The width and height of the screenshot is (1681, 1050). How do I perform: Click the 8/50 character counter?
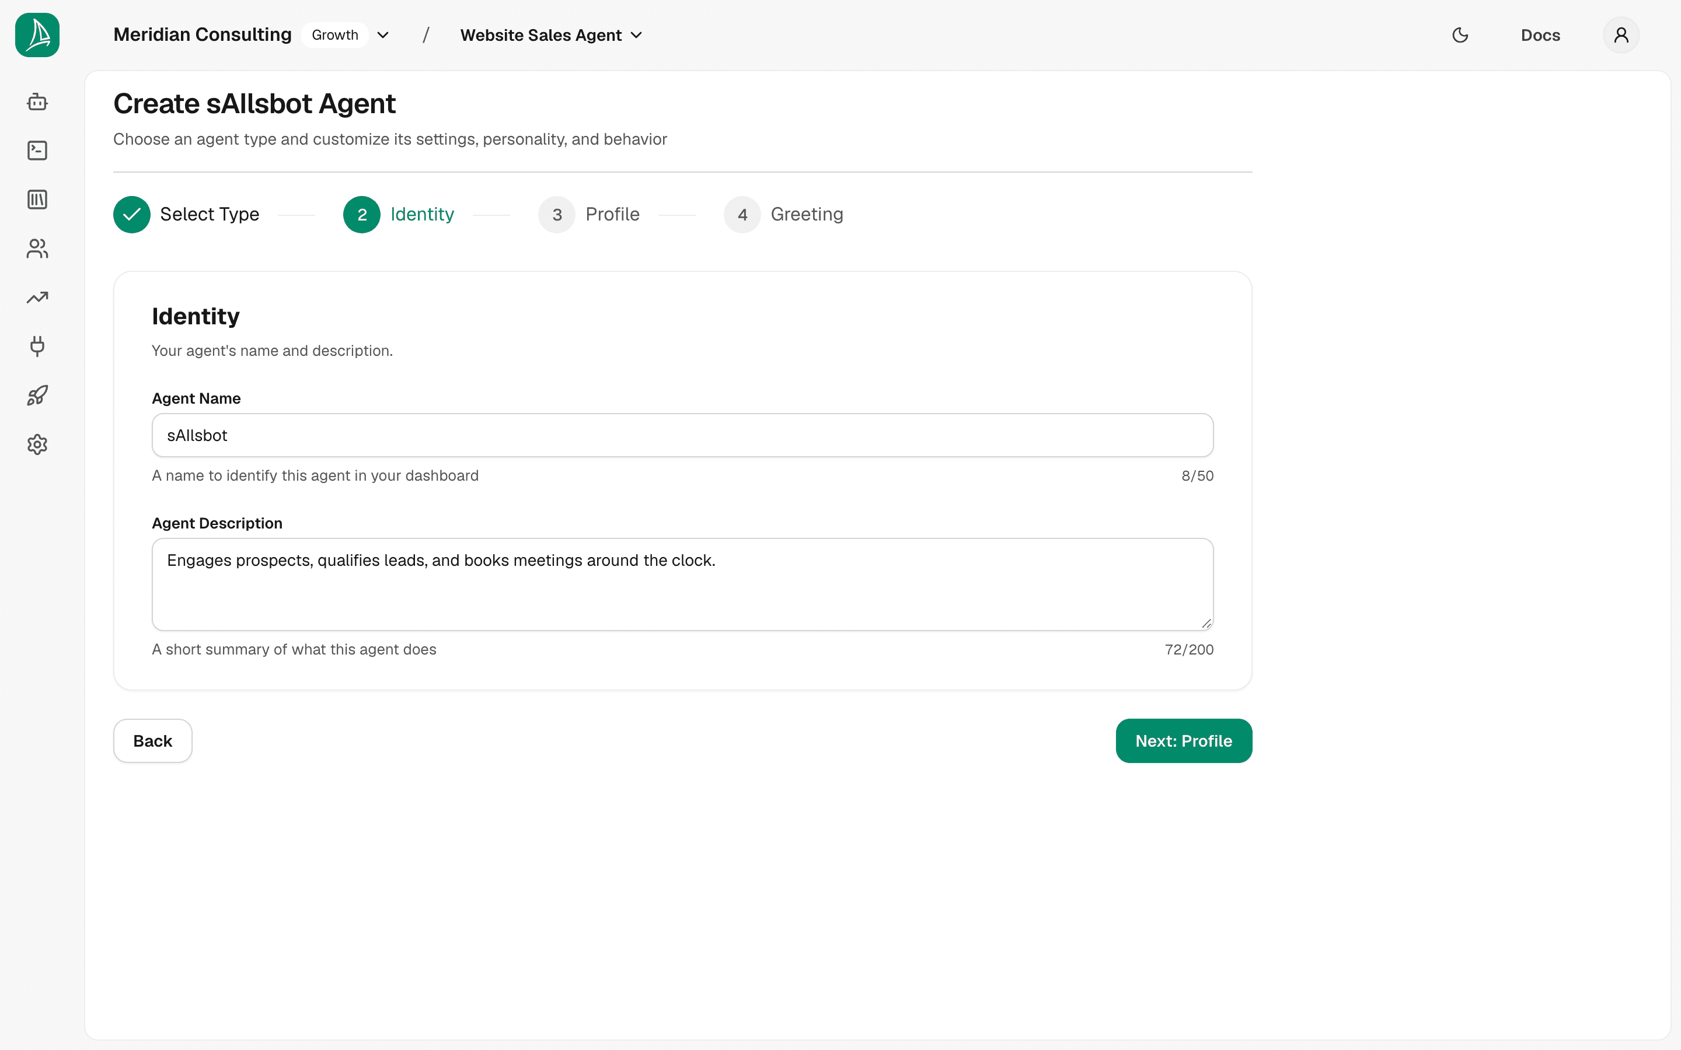[1197, 475]
